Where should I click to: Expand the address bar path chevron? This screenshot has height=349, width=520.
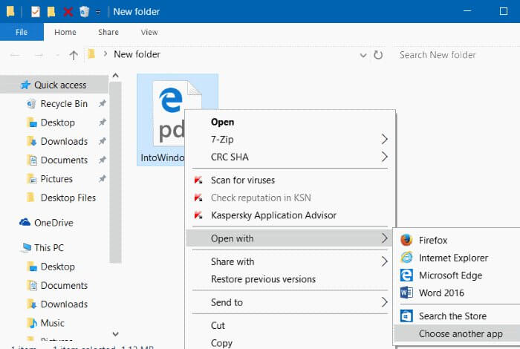(105, 53)
